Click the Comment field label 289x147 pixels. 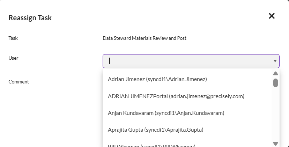point(18,82)
